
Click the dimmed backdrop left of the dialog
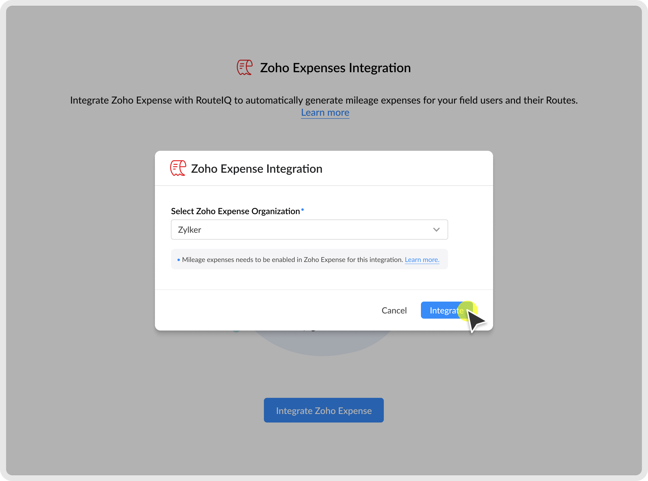point(79,241)
